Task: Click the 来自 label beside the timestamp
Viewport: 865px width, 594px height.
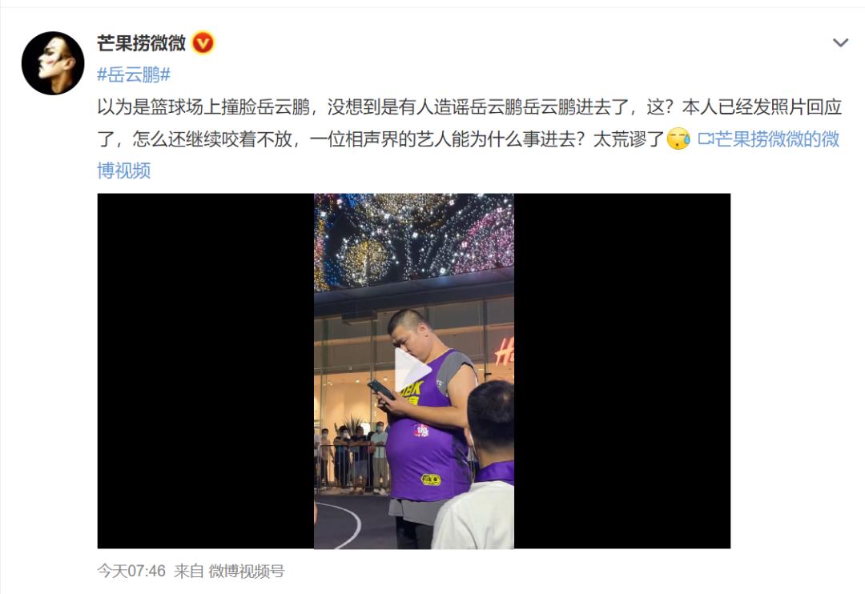Action: [x=189, y=571]
